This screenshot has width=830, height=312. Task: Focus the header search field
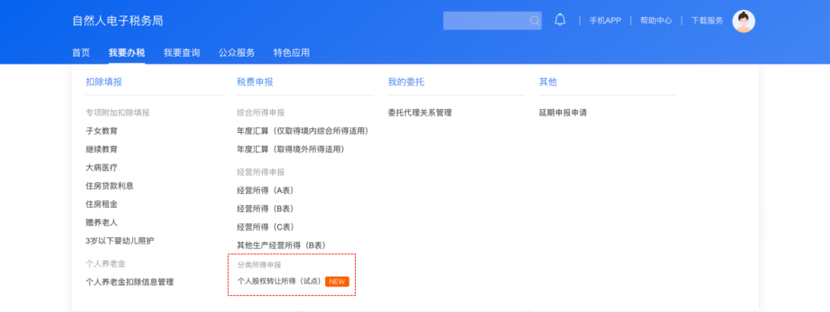point(493,21)
